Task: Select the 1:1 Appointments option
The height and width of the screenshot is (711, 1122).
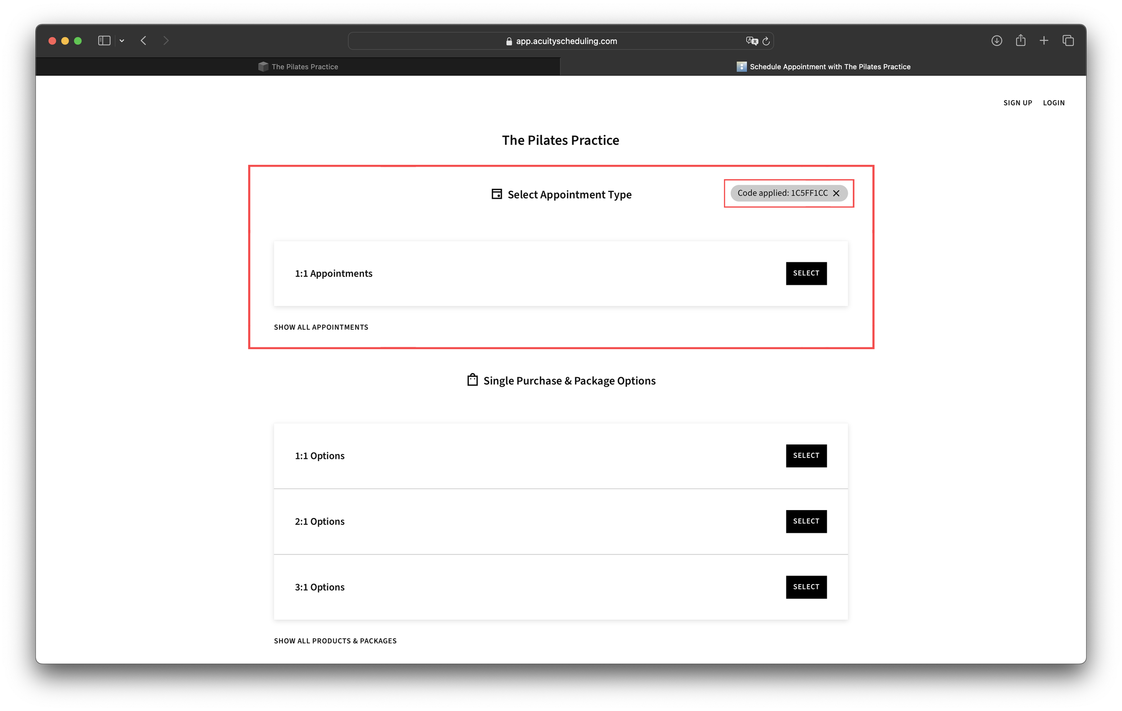Action: 806,273
